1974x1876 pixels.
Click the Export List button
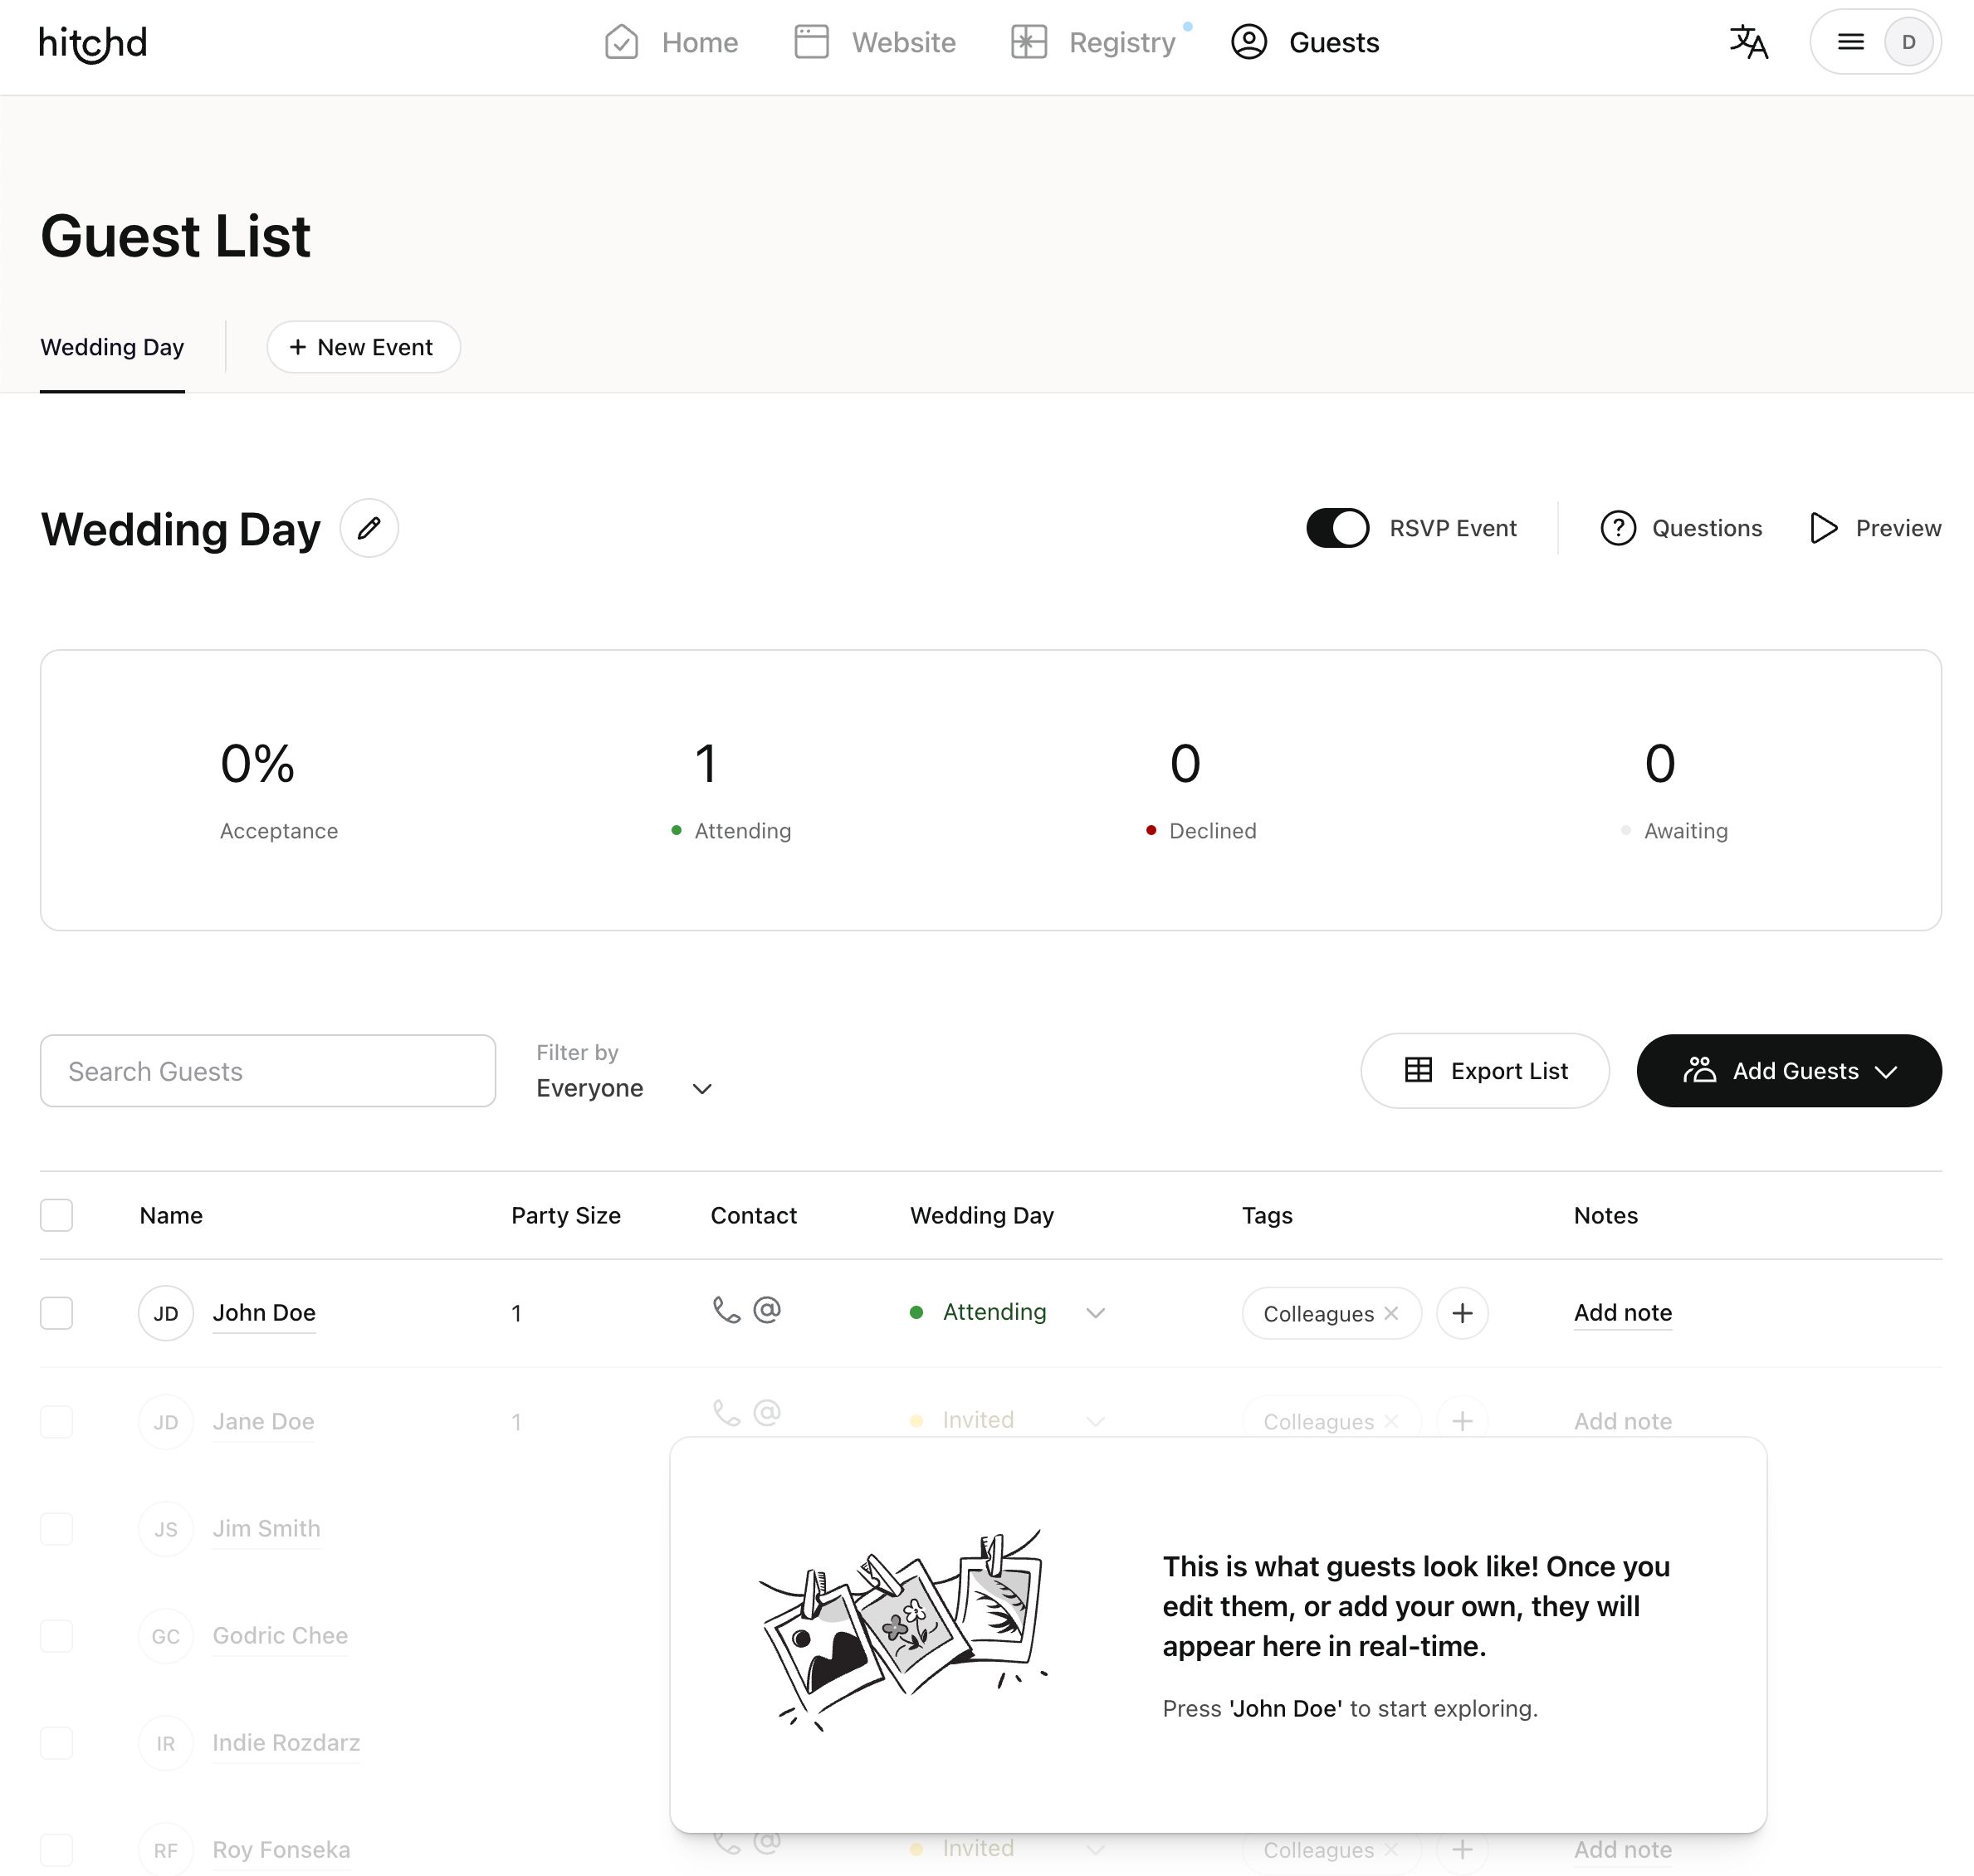click(1484, 1071)
